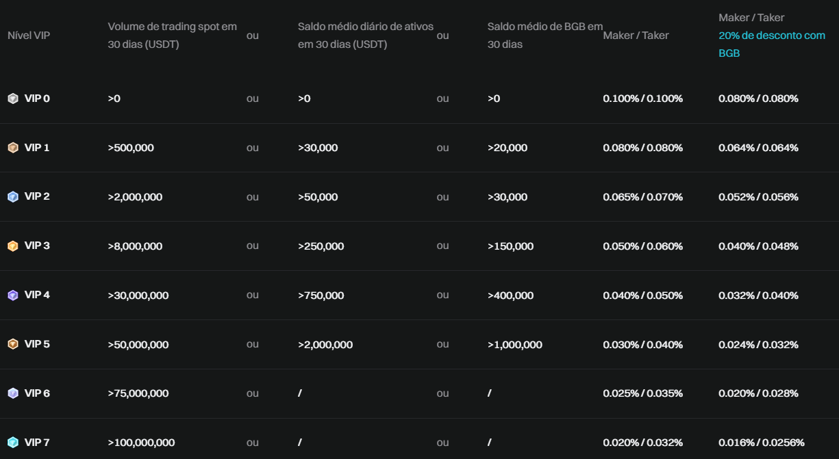Click the Nível VIP column header
This screenshot has height=459, width=839.
click(29, 36)
